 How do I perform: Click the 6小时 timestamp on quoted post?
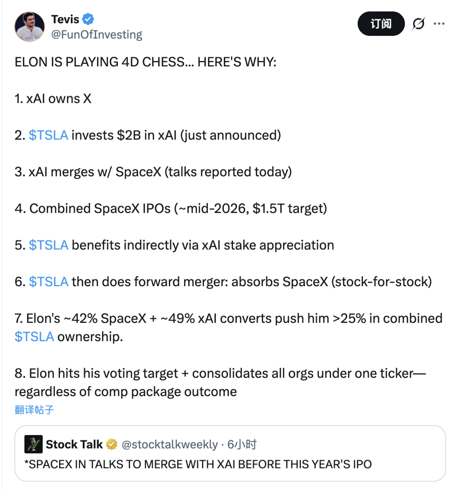coord(242,444)
